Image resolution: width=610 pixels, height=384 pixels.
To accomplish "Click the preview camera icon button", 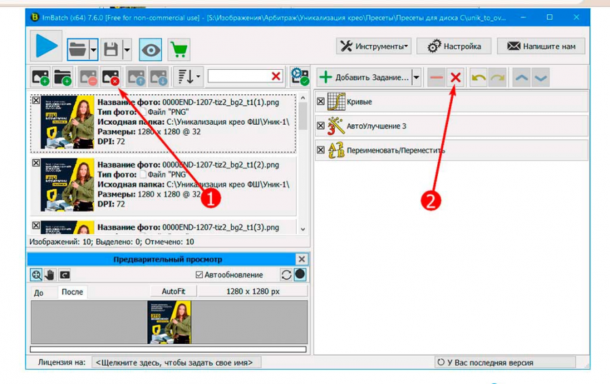I will pyautogui.click(x=64, y=275).
